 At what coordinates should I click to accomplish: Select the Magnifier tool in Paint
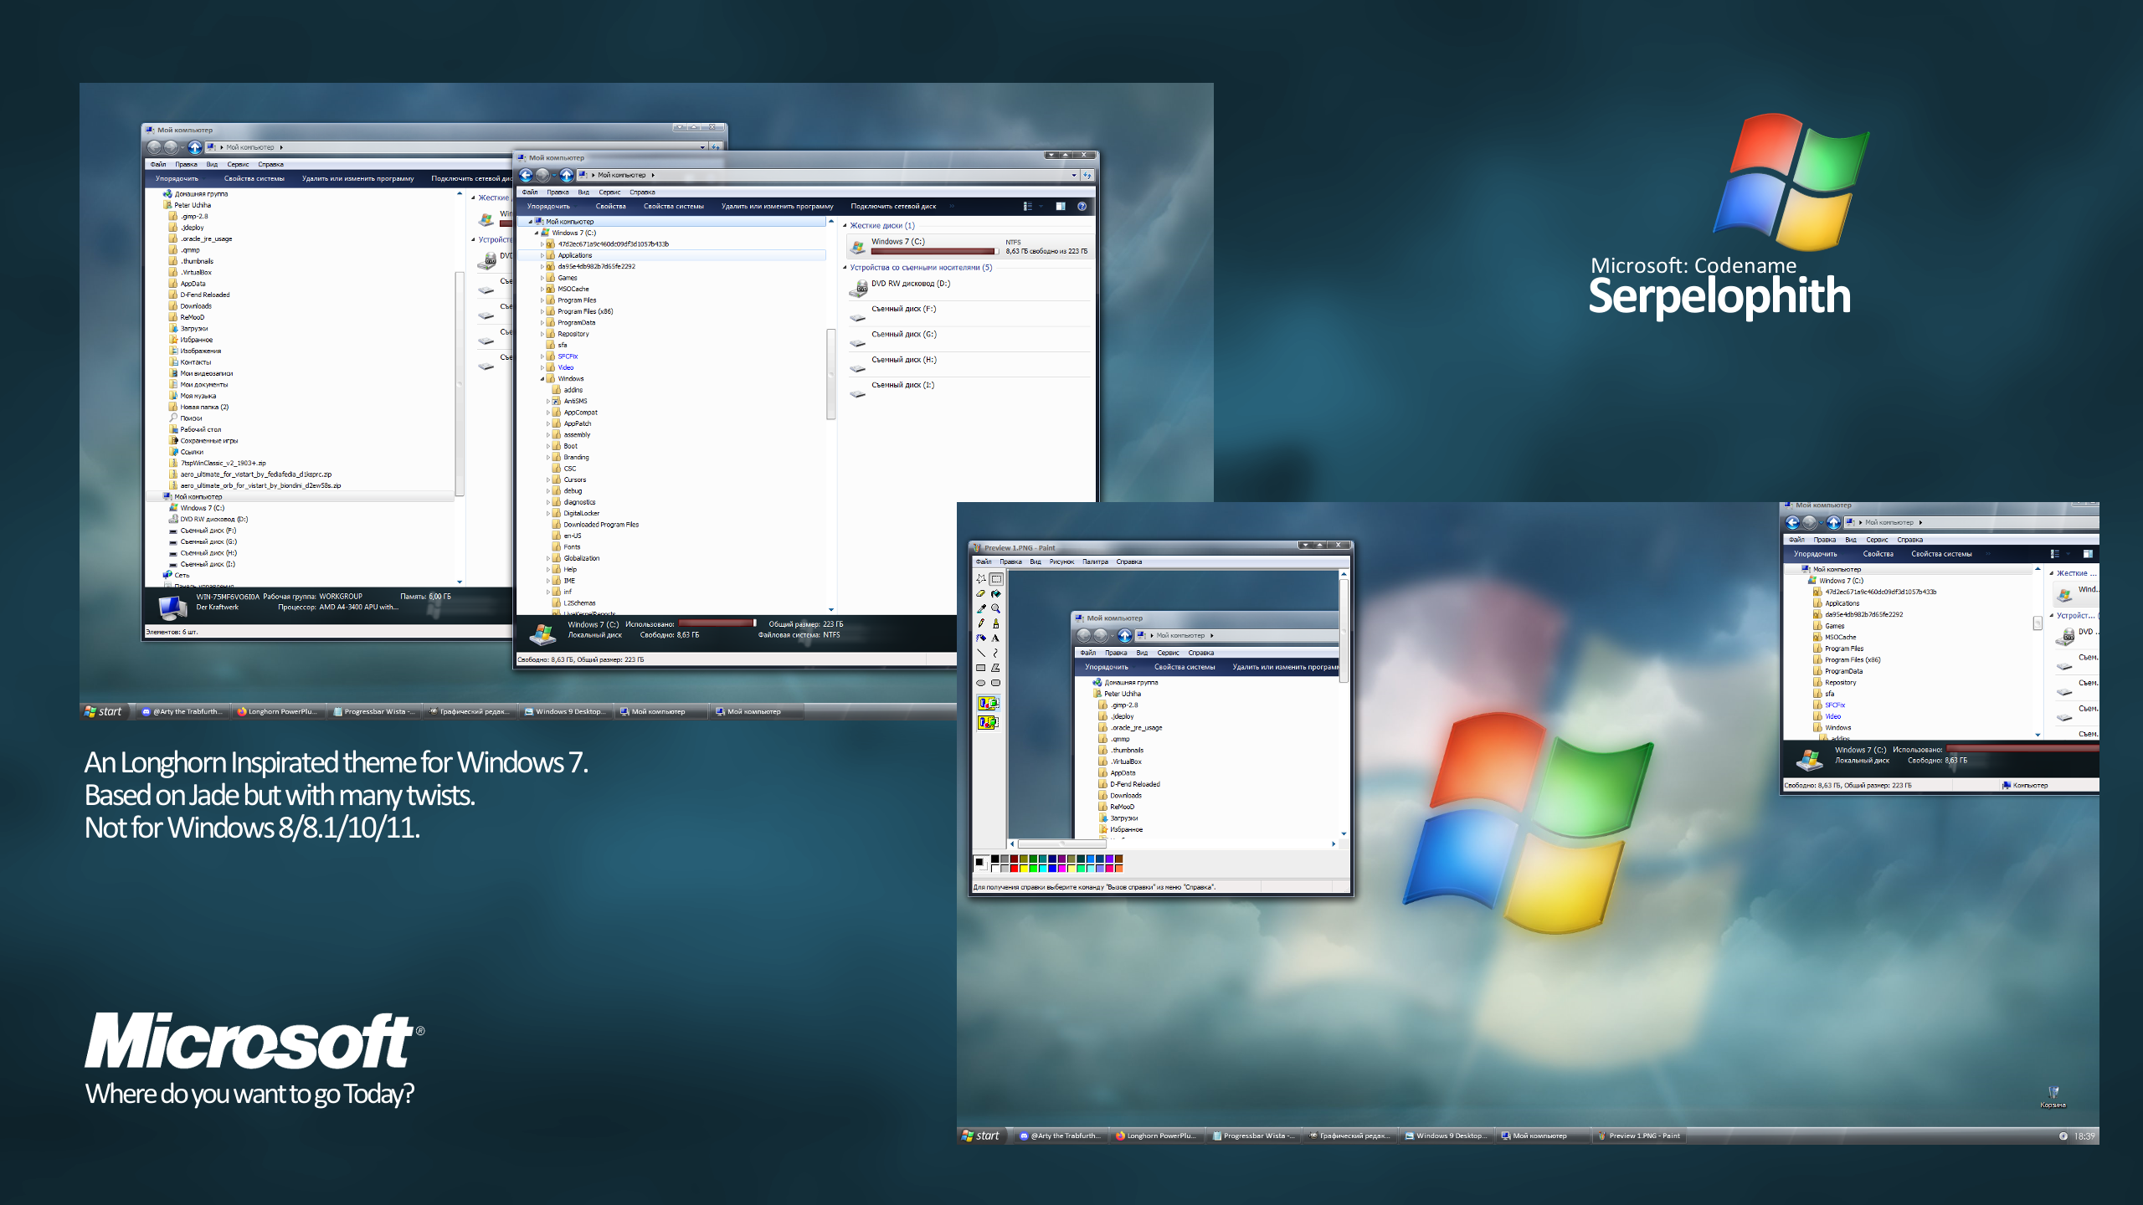(x=995, y=608)
